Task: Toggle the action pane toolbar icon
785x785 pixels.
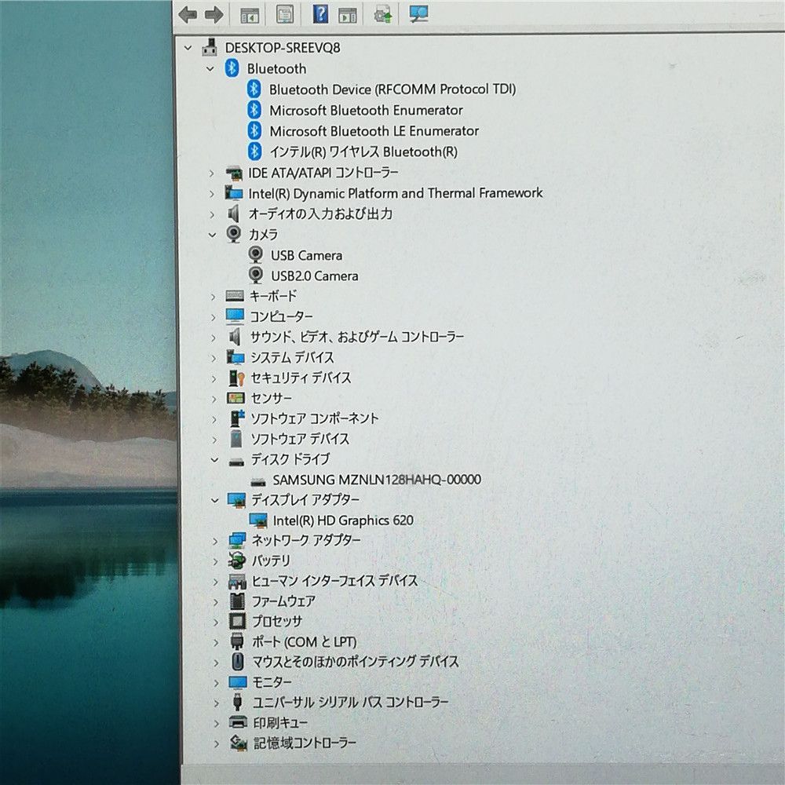Action: 347,14
